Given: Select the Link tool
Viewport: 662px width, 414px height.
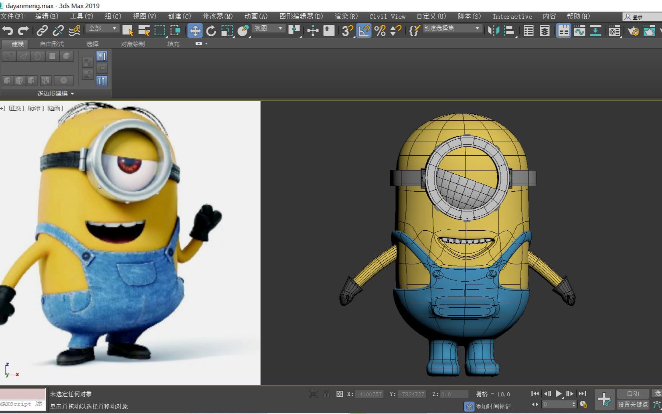Looking at the screenshot, I should click(42, 30).
